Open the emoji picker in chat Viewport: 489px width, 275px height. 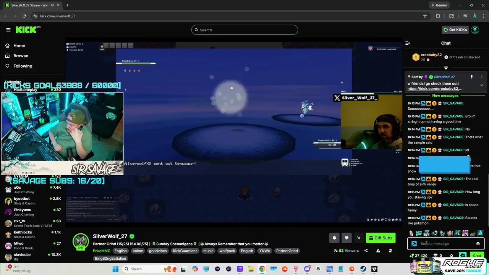coord(478,244)
